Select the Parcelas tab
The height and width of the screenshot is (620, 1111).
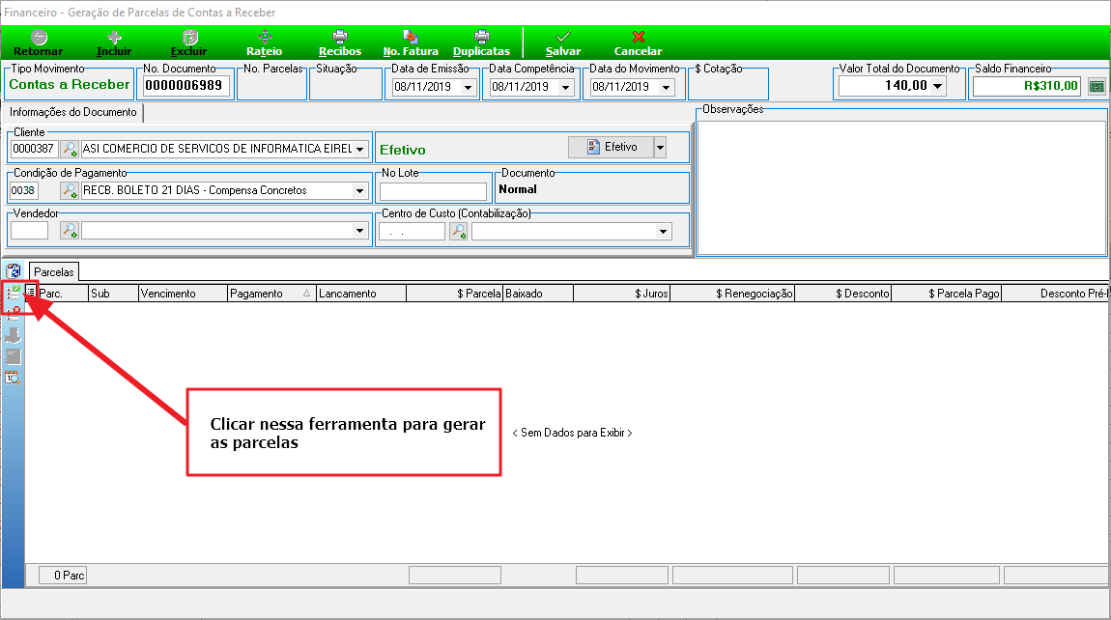(x=54, y=272)
